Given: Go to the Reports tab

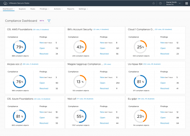Looking at the screenshot, I should 71,9.
